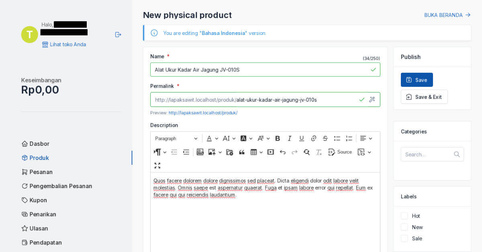Insert media embed in the description

click(271, 152)
